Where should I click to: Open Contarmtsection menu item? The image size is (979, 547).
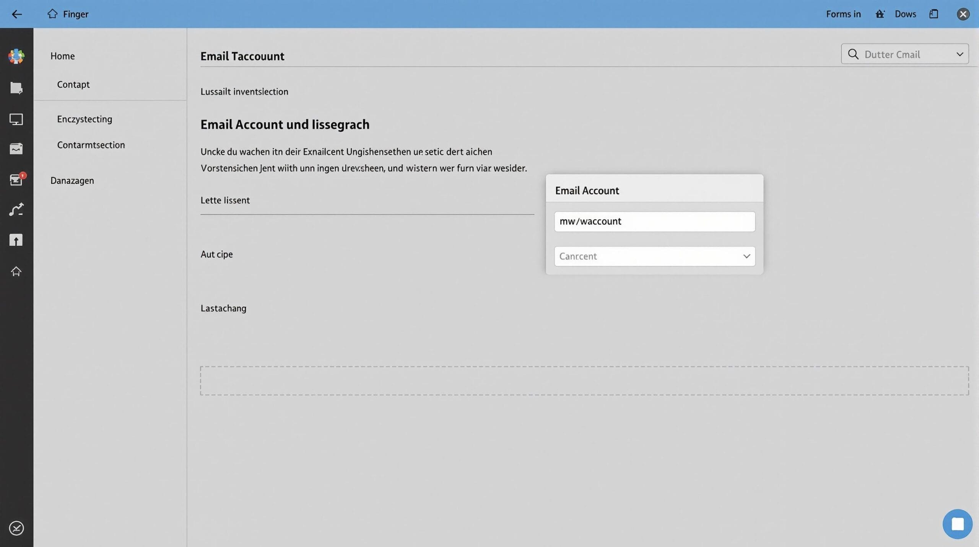(x=91, y=145)
